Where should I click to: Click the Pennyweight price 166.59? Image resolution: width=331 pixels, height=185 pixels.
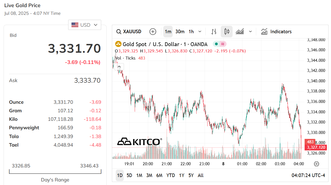(x=65, y=128)
